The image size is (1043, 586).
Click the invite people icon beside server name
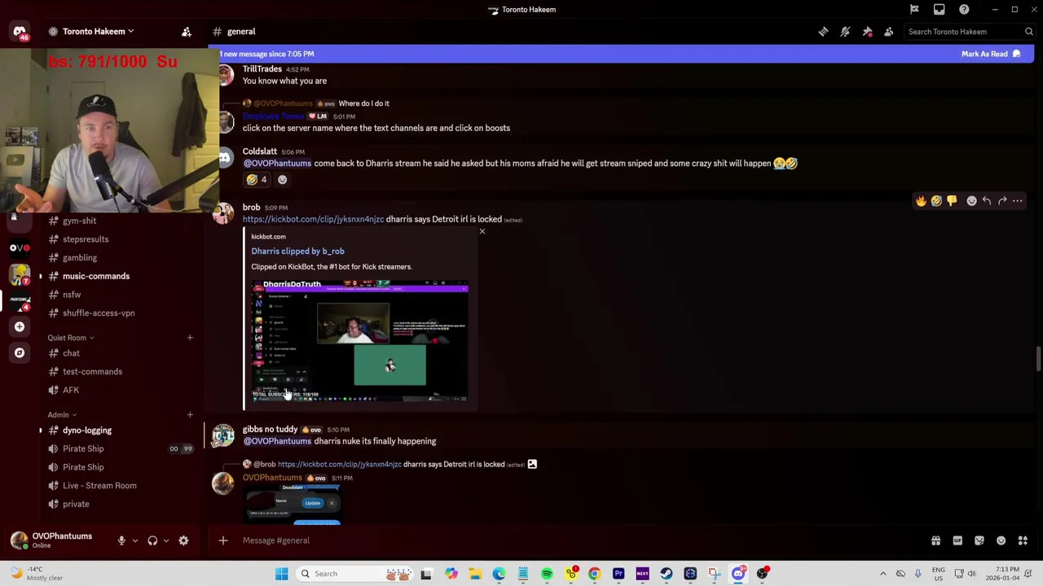187,32
